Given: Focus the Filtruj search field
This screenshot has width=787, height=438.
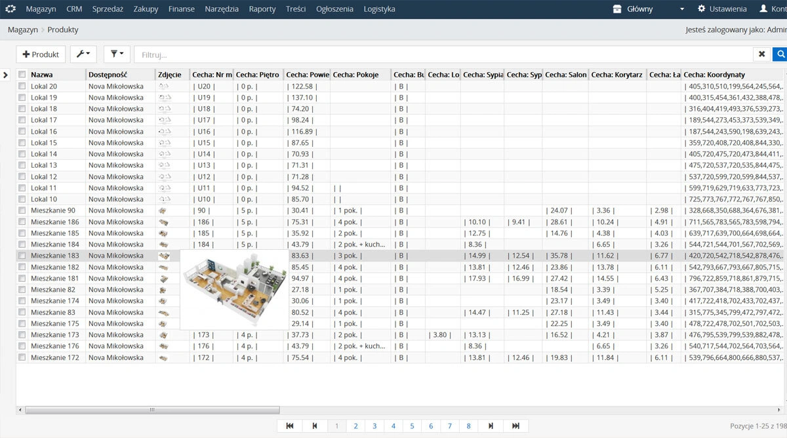Looking at the screenshot, I should pos(443,54).
